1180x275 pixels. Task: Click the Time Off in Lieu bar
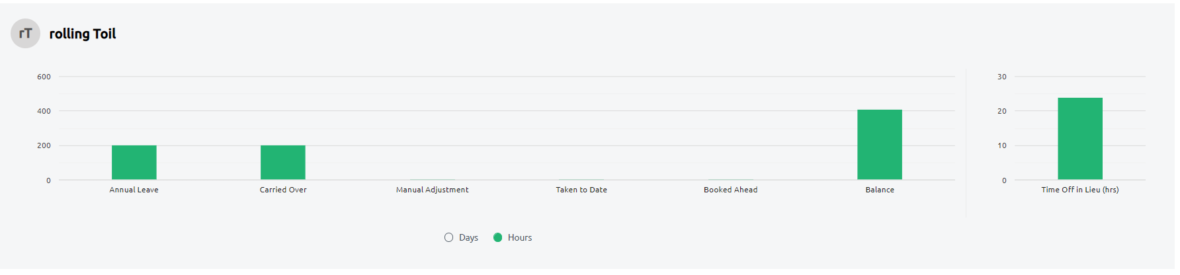(1080, 139)
